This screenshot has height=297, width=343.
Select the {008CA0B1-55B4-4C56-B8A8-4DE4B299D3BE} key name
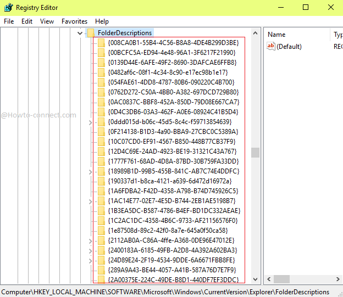(173, 43)
